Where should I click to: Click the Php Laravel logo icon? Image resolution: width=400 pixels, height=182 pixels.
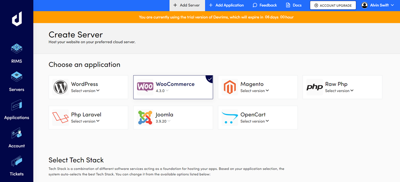(x=61, y=117)
